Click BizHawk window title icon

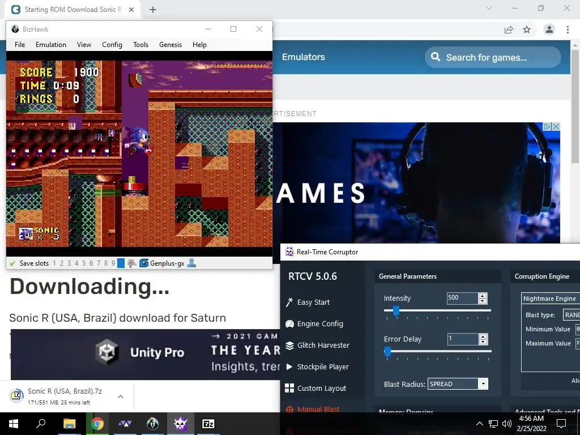15,29
